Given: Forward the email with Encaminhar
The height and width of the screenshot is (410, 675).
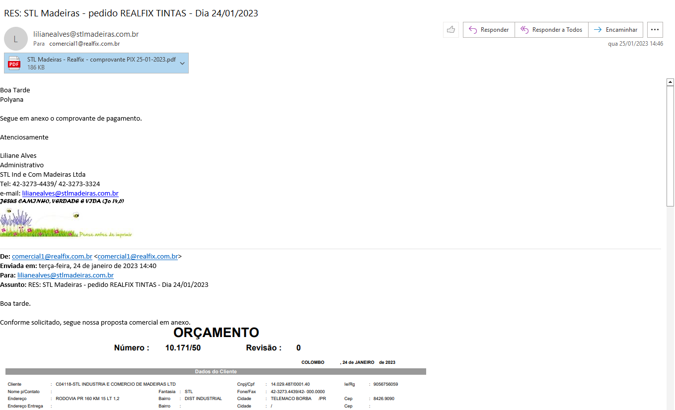Looking at the screenshot, I should pyautogui.click(x=616, y=30).
